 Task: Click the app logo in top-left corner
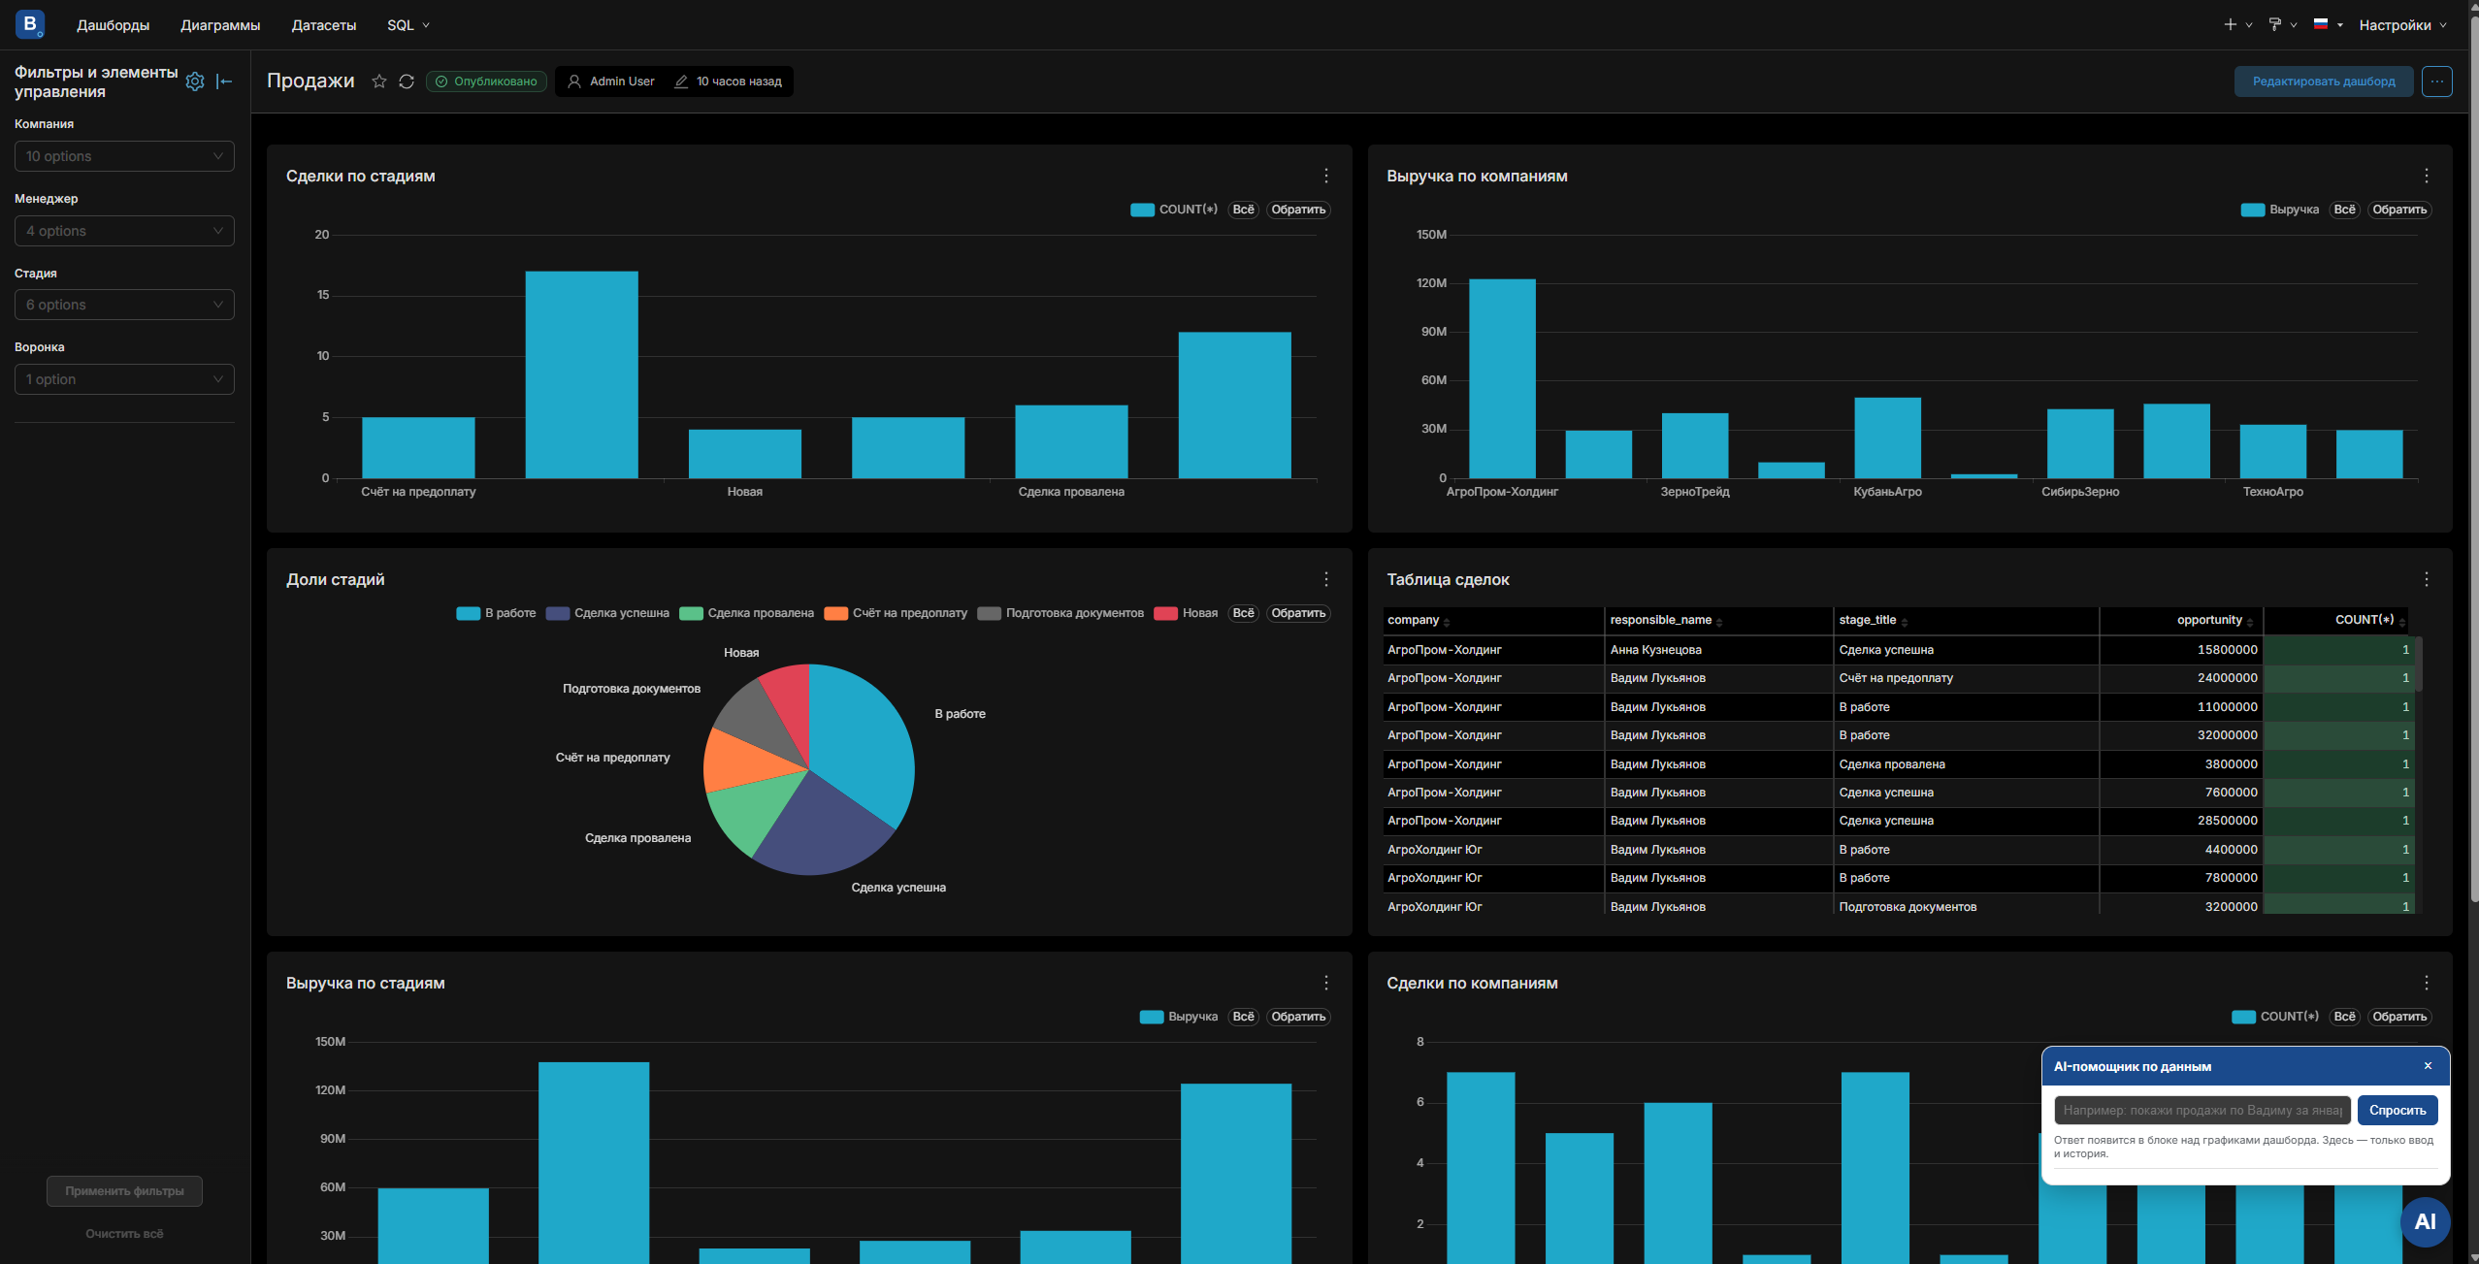pos(30,24)
